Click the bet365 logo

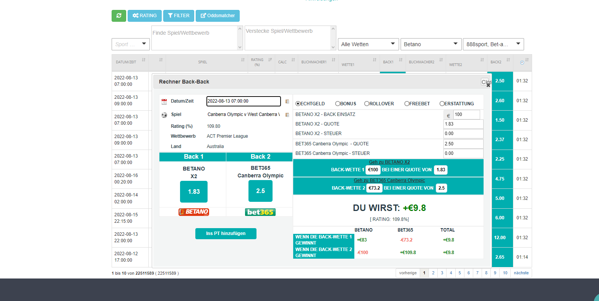point(260,212)
